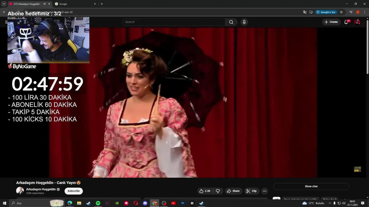Open the YouTube account avatar menu
Viewport: 369px width, 207px height.
coord(357,22)
